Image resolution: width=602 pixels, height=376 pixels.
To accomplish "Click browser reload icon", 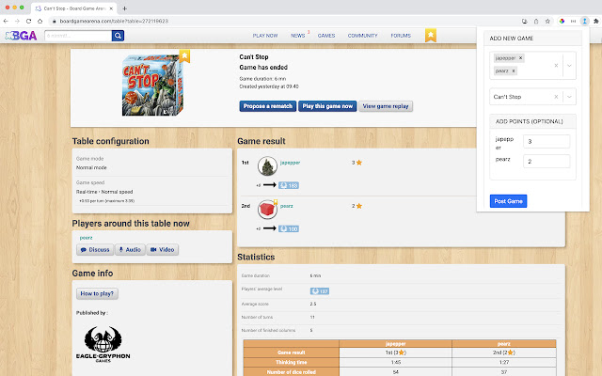I will pyautogui.click(x=29, y=21).
